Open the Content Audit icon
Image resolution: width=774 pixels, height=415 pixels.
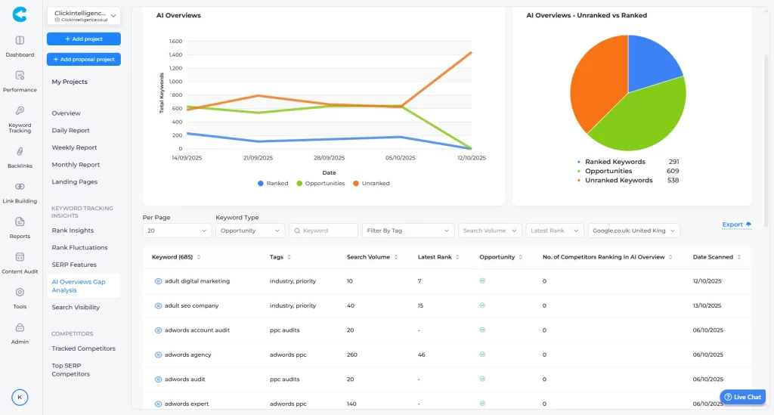pos(20,257)
